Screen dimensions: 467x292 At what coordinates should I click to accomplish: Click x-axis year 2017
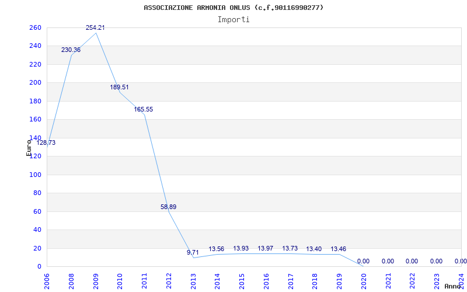point(291,281)
